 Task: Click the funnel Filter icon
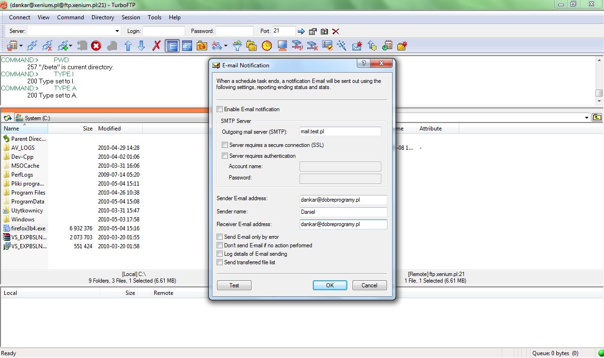click(x=237, y=46)
